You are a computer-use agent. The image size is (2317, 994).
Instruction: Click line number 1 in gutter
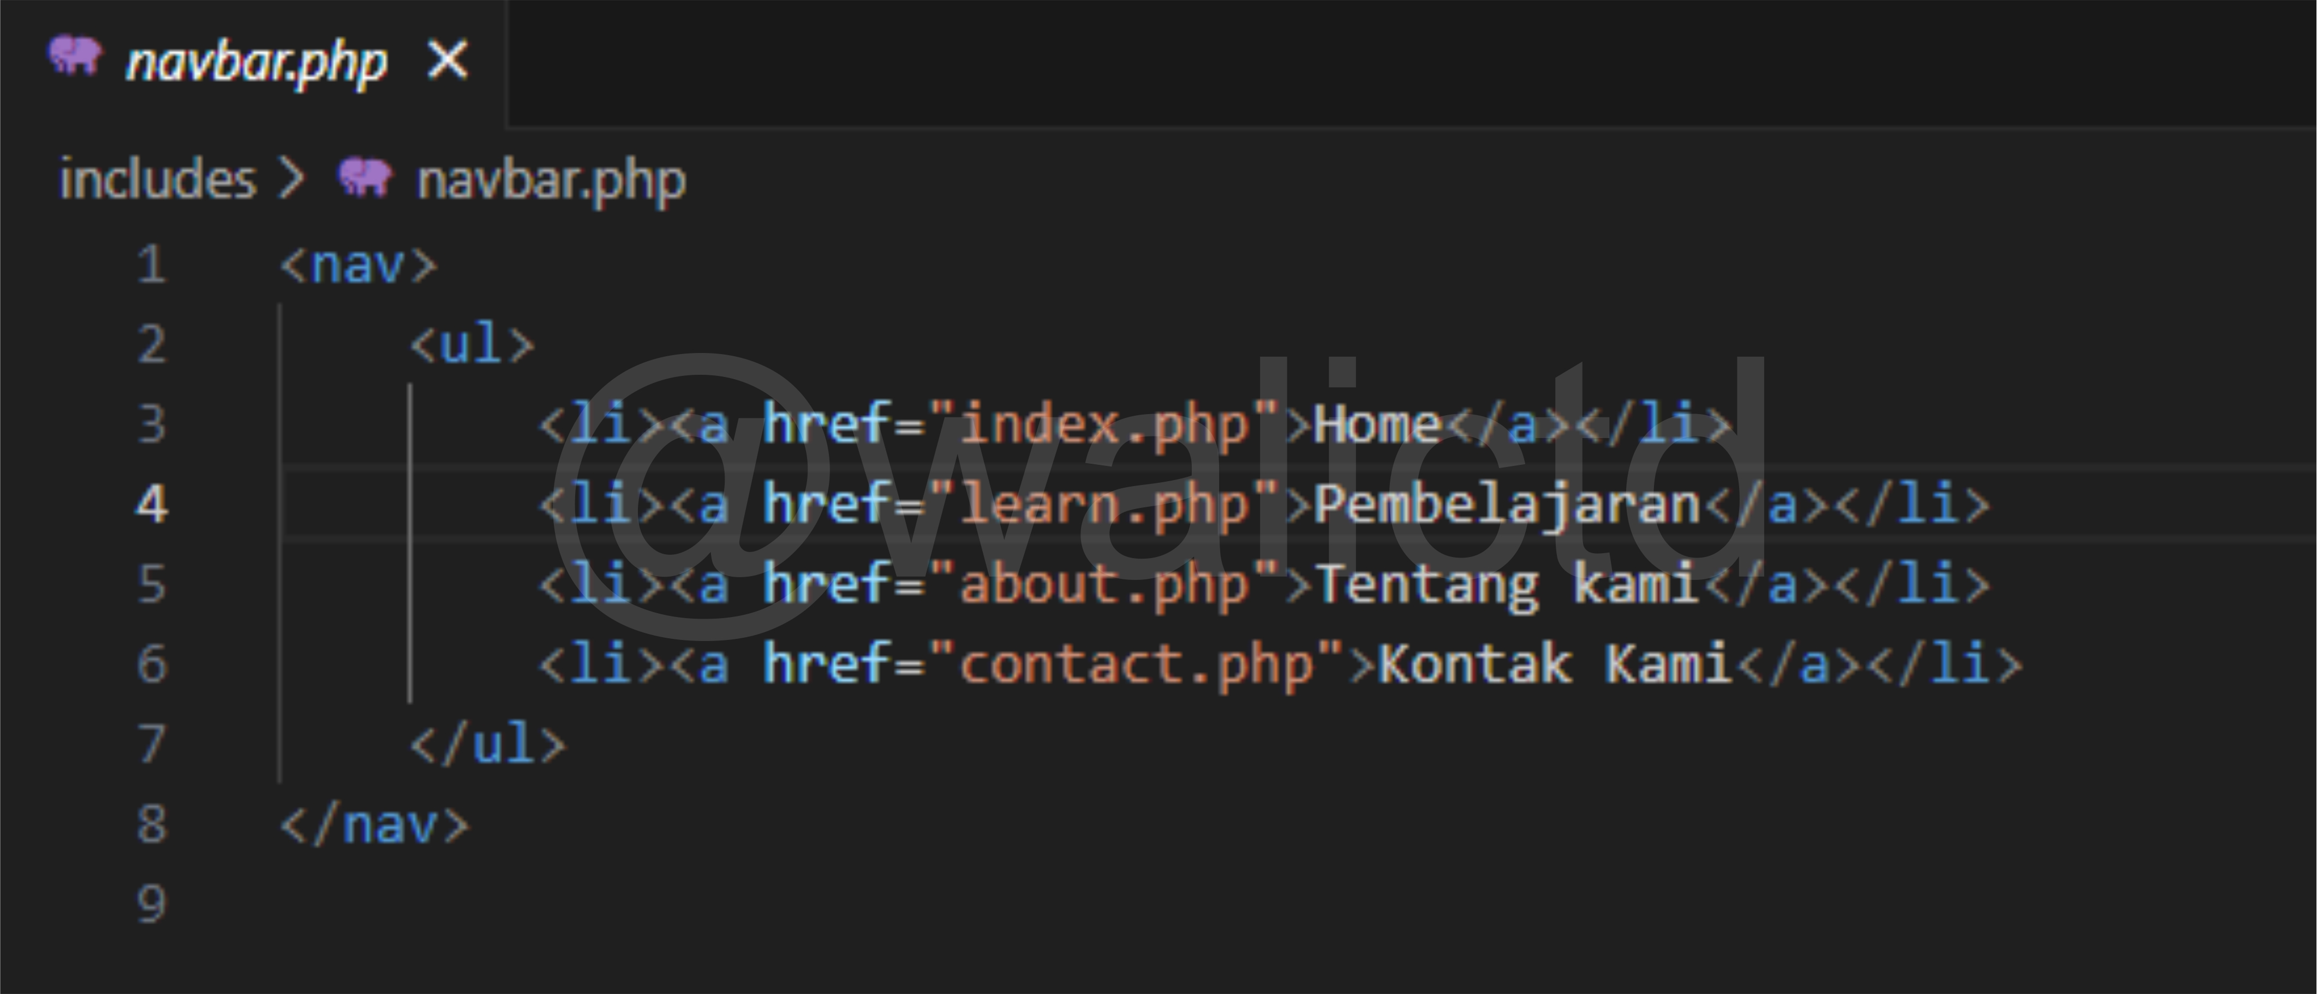151,265
